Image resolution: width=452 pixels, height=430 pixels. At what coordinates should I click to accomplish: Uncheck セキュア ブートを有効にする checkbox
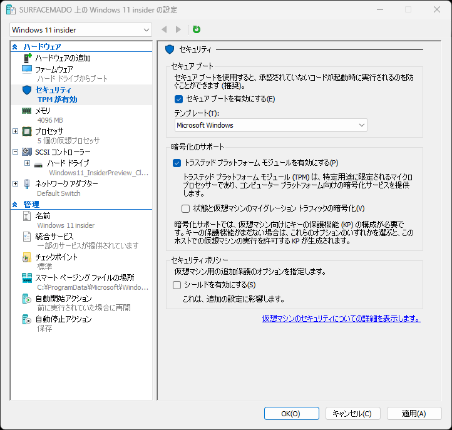coord(178,100)
